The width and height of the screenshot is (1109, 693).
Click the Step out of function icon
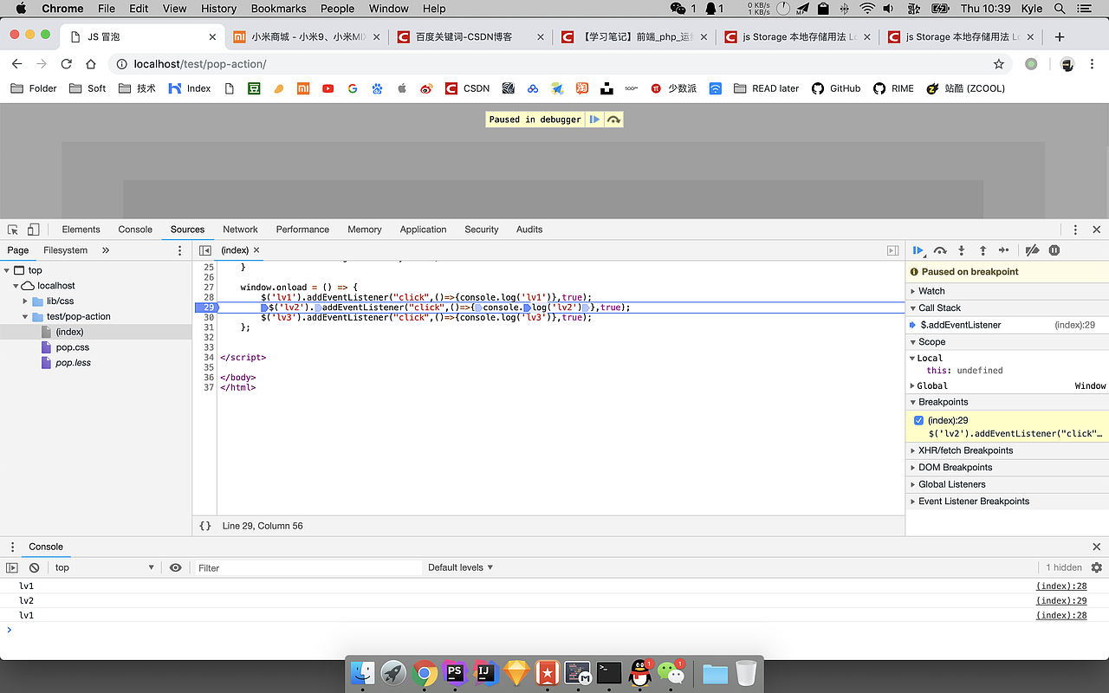tap(983, 250)
